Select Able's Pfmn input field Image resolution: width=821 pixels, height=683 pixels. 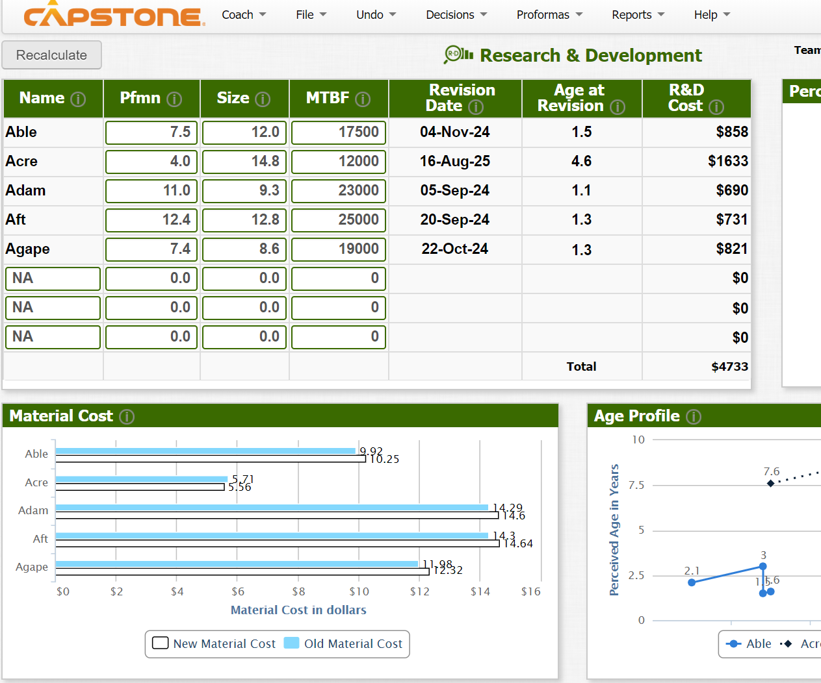coord(151,132)
